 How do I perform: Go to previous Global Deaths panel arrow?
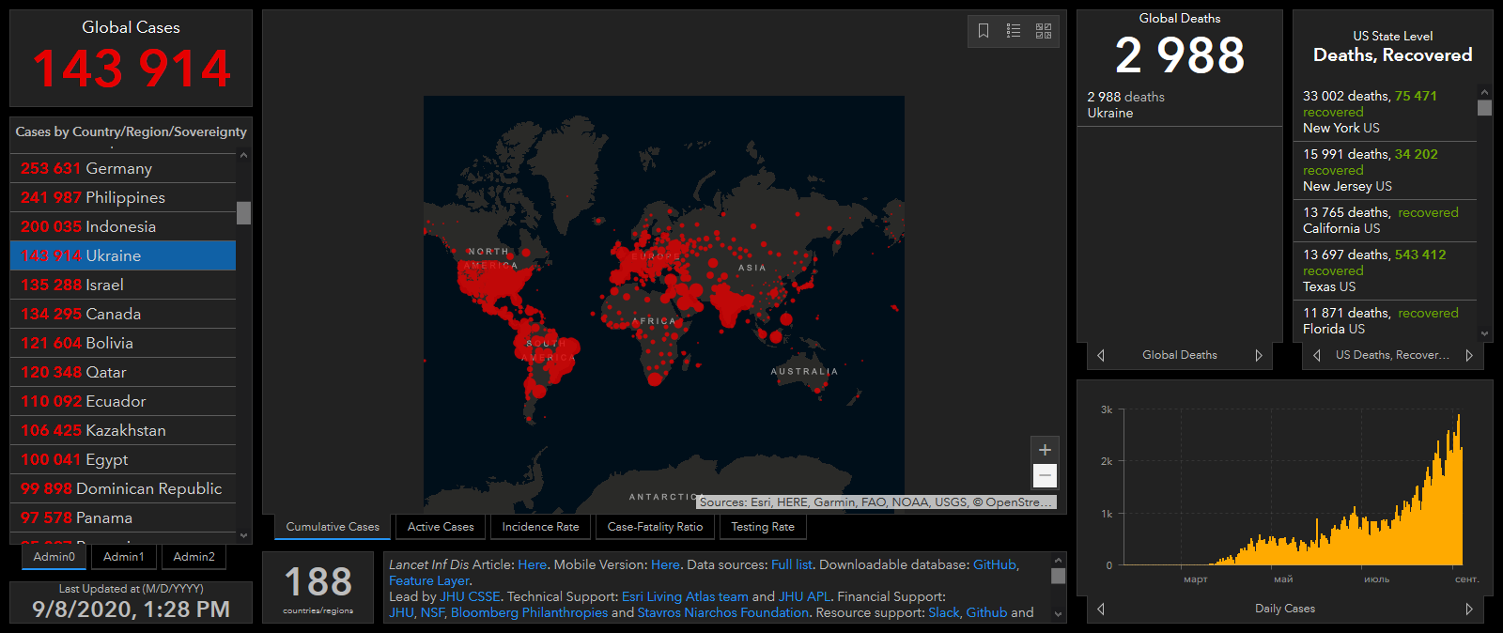point(1101,355)
